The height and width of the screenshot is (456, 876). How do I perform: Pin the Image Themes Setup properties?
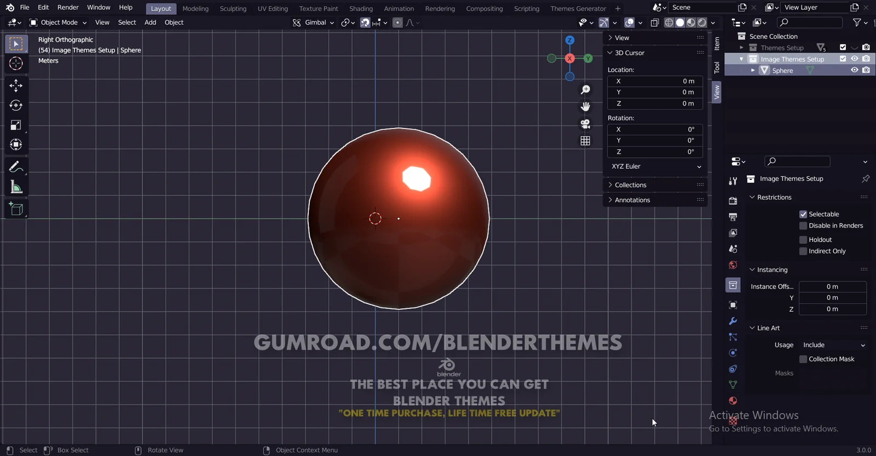(x=866, y=179)
